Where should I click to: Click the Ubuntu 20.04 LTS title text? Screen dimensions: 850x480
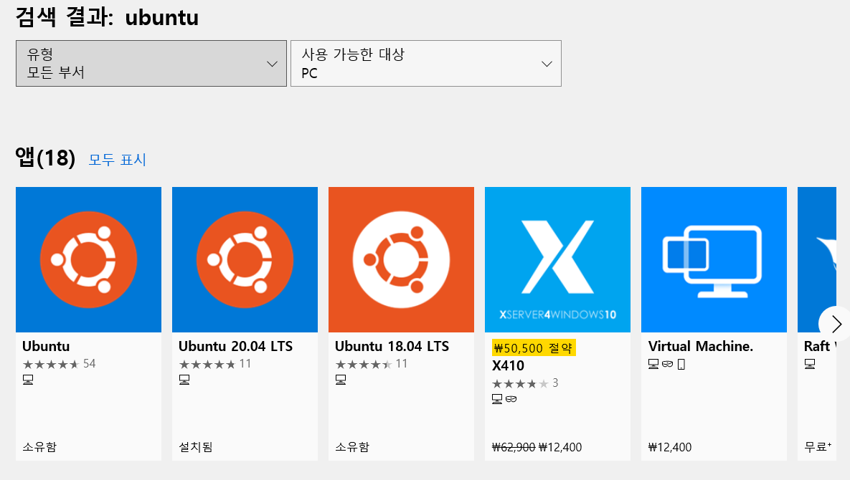[x=236, y=346]
